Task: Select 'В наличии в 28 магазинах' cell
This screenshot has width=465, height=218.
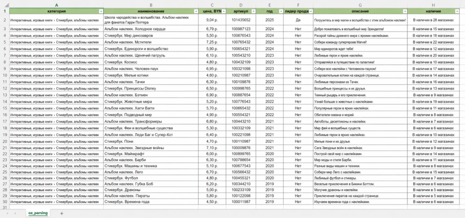Action: tap(433, 20)
